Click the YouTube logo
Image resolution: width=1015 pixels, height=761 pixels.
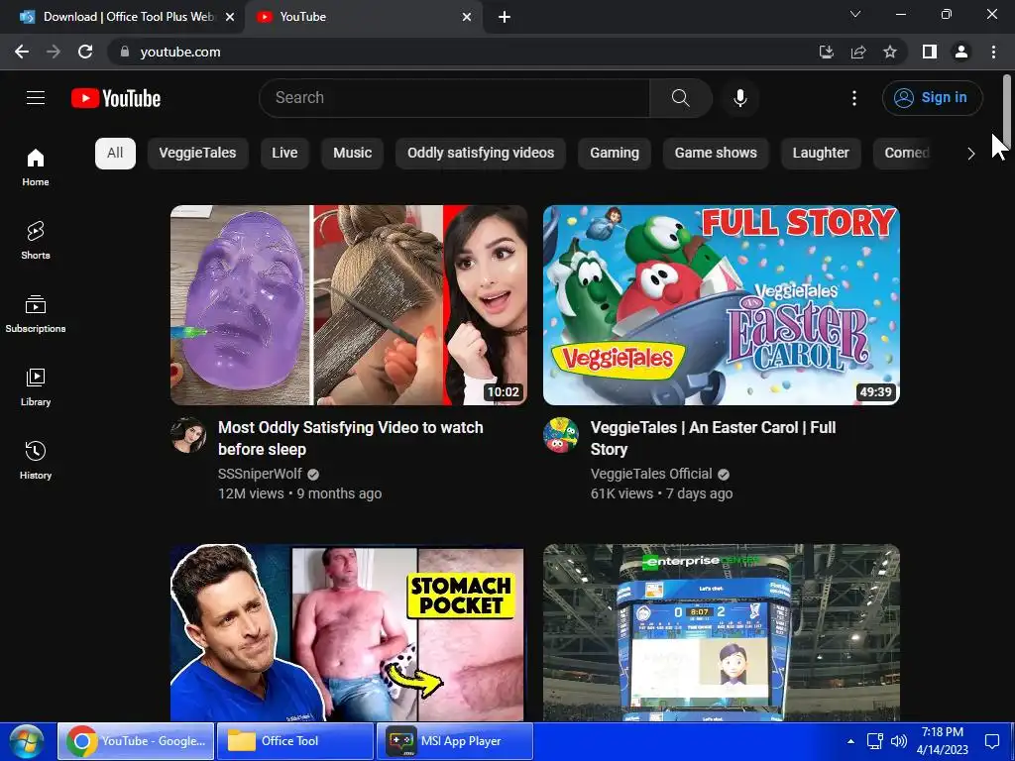[116, 98]
